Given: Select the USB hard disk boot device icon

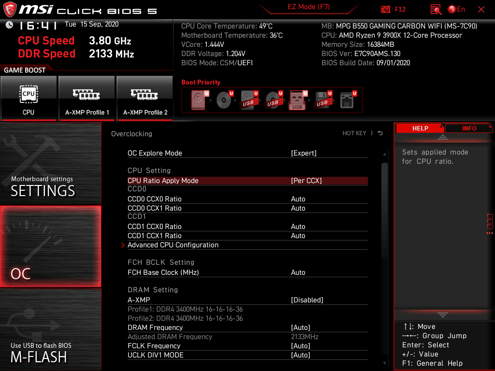Looking at the screenshot, I should [x=249, y=100].
